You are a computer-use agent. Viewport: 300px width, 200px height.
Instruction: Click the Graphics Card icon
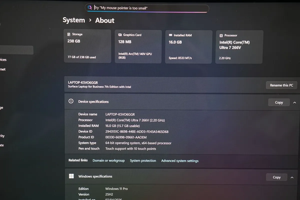click(x=120, y=35)
